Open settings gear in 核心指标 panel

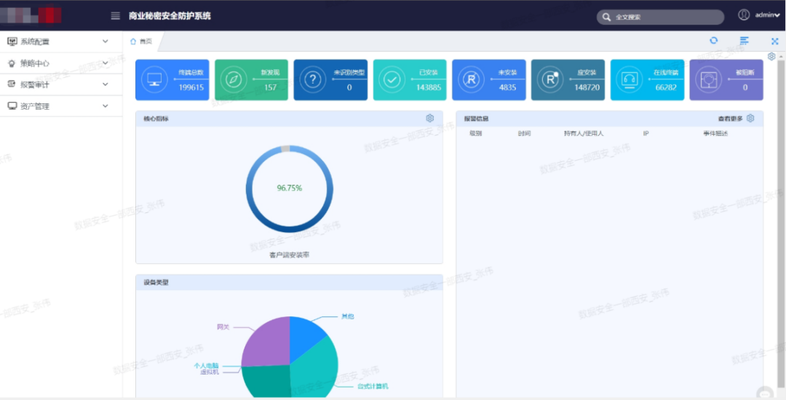coord(429,118)
